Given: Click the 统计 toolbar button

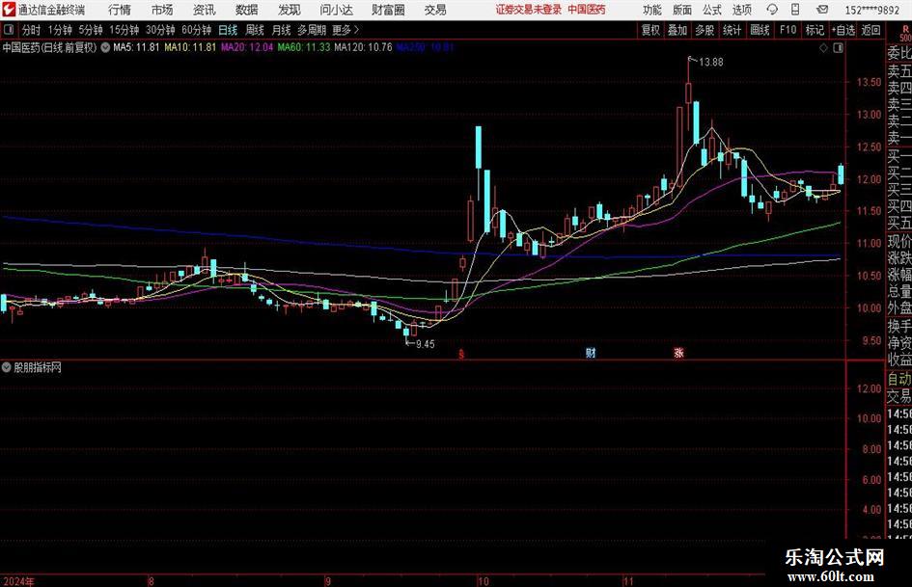Looking at the screenshot, I should (732, 30).
